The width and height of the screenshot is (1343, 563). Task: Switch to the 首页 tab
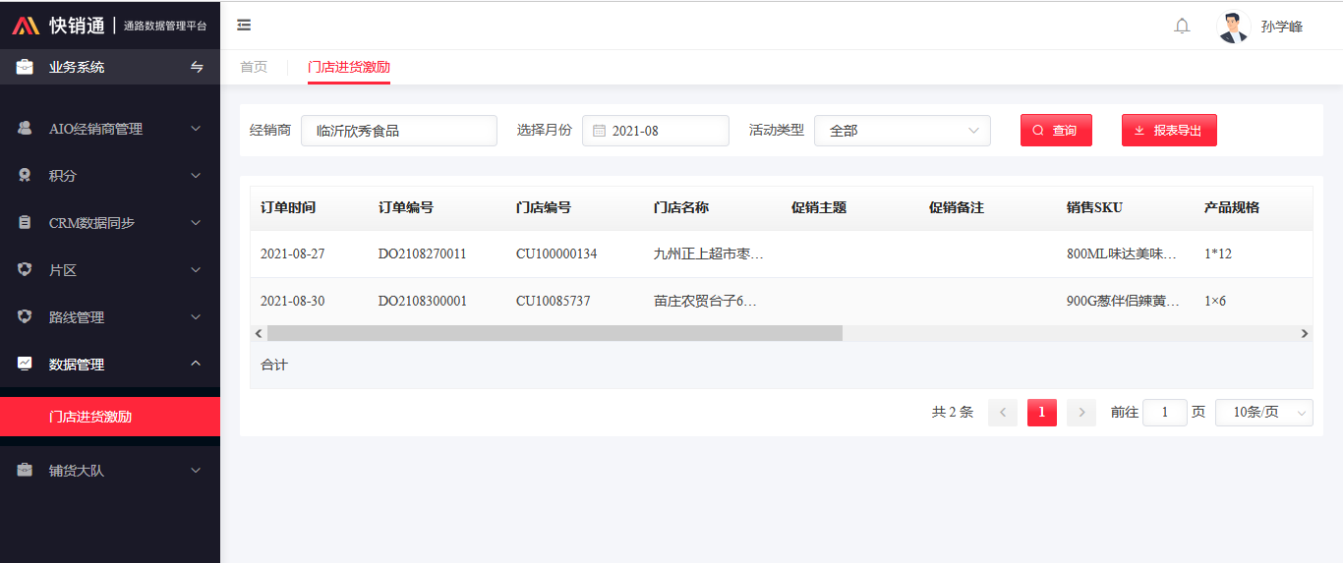pyautogui.click(x=254, y=67)
